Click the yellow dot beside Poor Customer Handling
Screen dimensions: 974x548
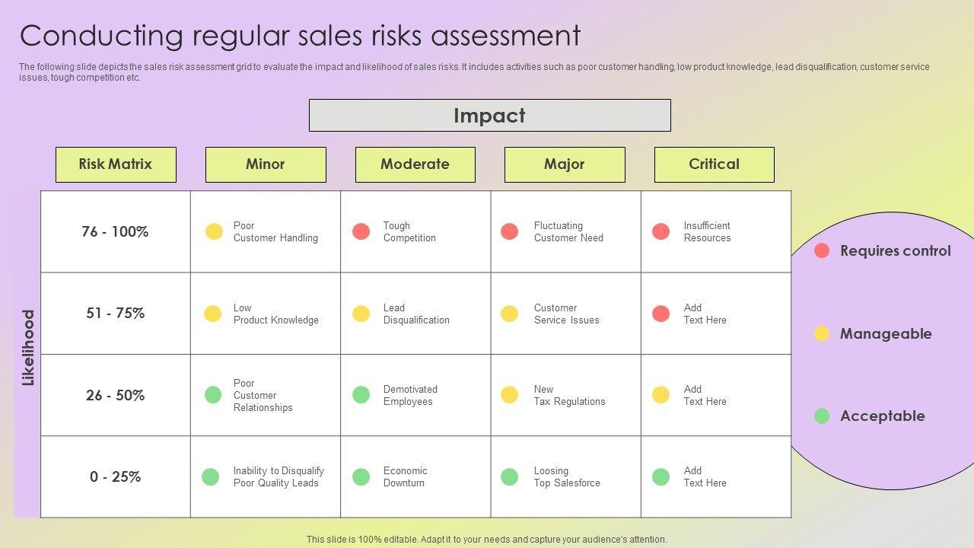(x=214, y=231)
